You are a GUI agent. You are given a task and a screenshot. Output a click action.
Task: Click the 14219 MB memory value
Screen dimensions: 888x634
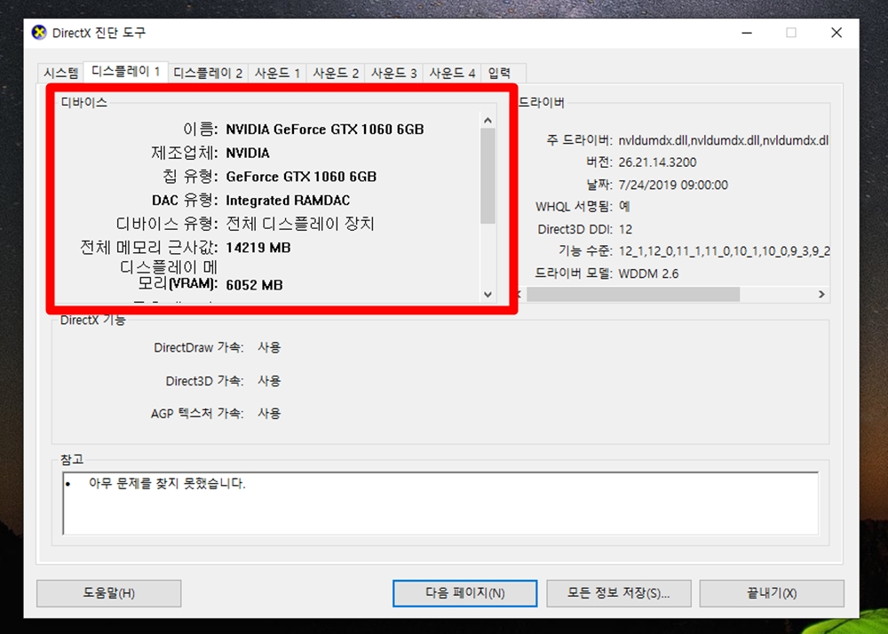pyautogui.click(x=258, y=248)
